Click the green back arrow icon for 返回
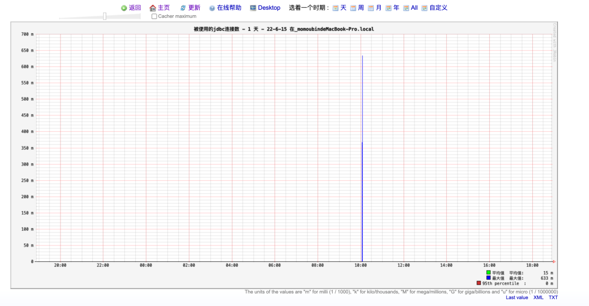The height and width of the screenshot is (306, 589). (124, 8)
